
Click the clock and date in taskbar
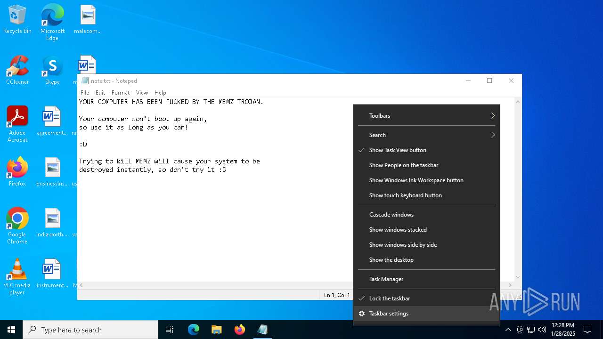563,330
